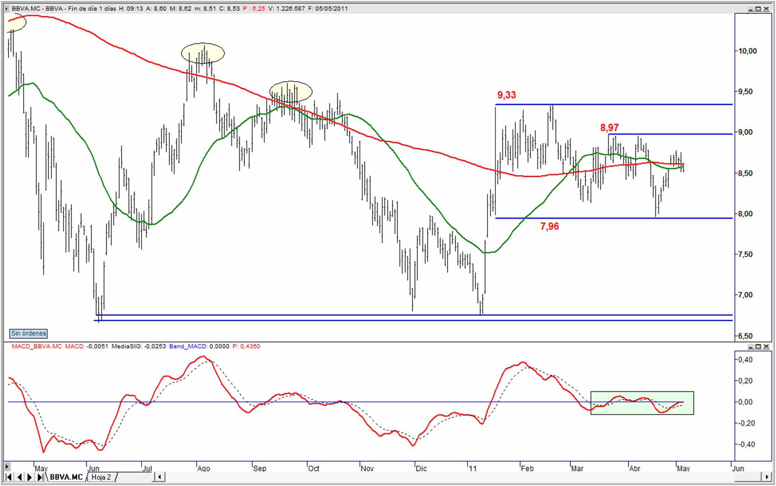
Task: Click the 10,00 price axis label
Action: point(747,51)
